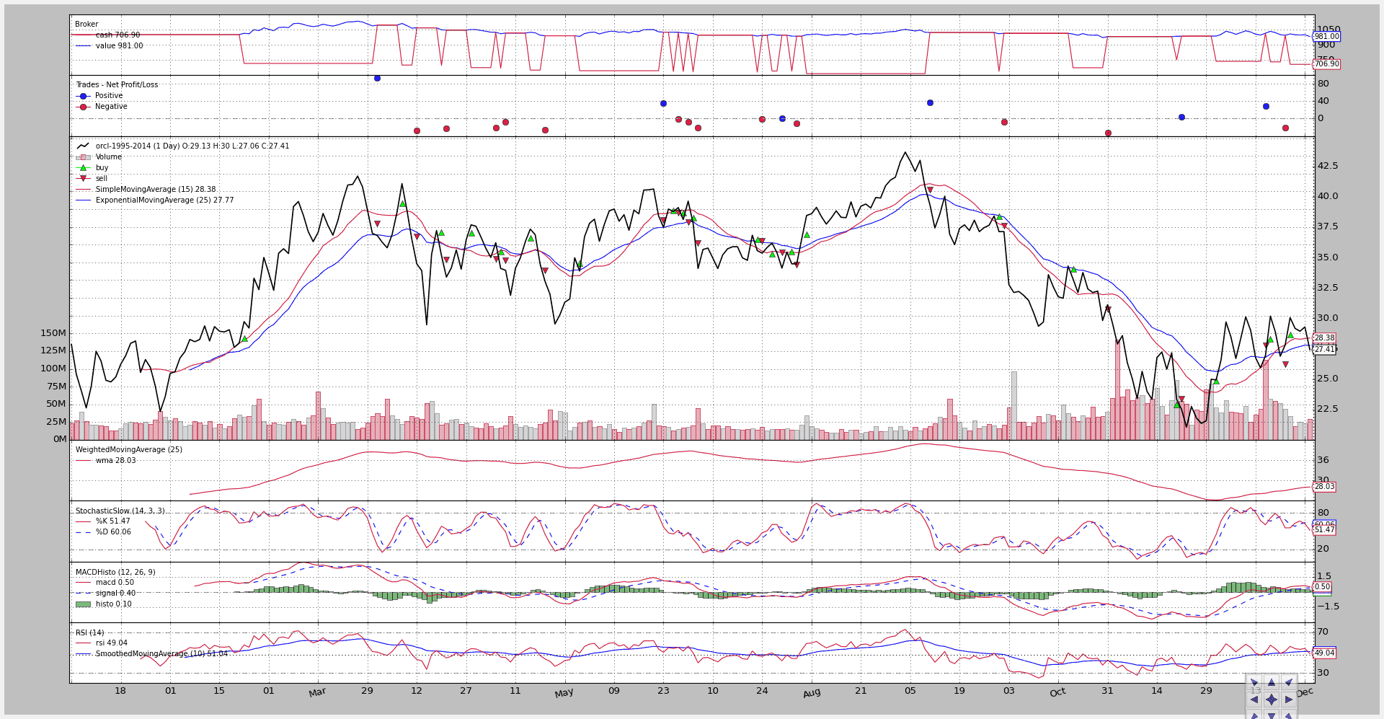Click the center diamond of navigation pad

pos(1272,700)
